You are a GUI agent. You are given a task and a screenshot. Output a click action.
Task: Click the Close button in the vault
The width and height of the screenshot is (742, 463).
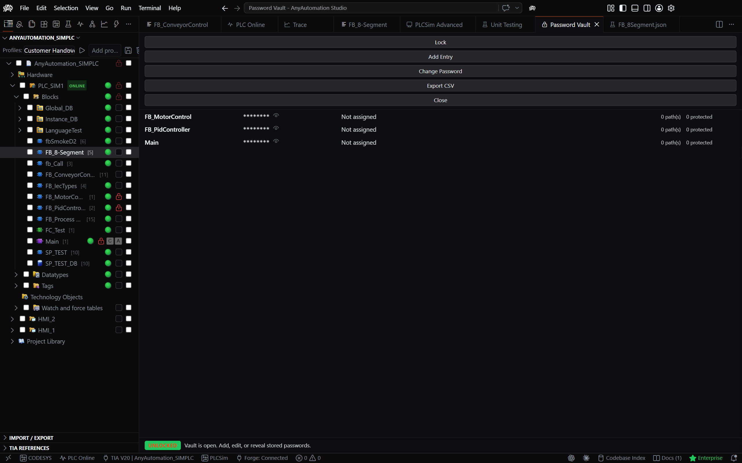(x=440, y=100)
